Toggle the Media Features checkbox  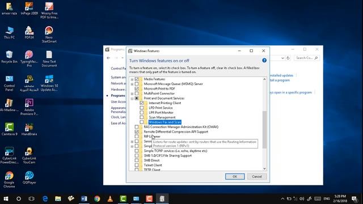[x=137, y=79]
